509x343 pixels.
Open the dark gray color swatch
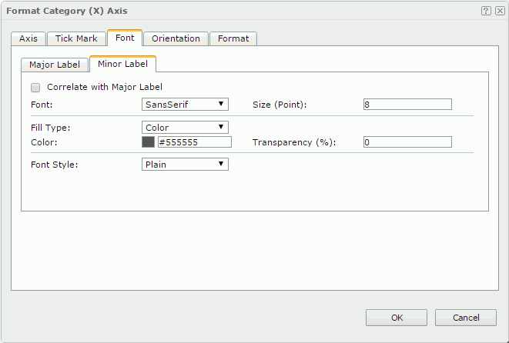coord(148,142)
